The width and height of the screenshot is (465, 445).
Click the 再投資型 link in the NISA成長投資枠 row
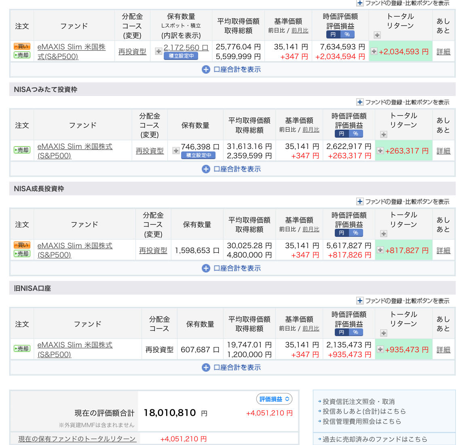(153, 251)
